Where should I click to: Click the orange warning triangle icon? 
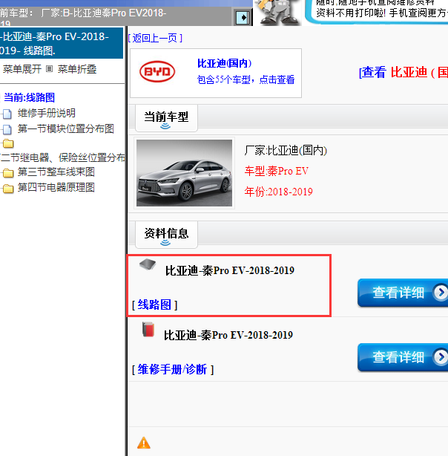pyautogui.click(x=143, y=443)
